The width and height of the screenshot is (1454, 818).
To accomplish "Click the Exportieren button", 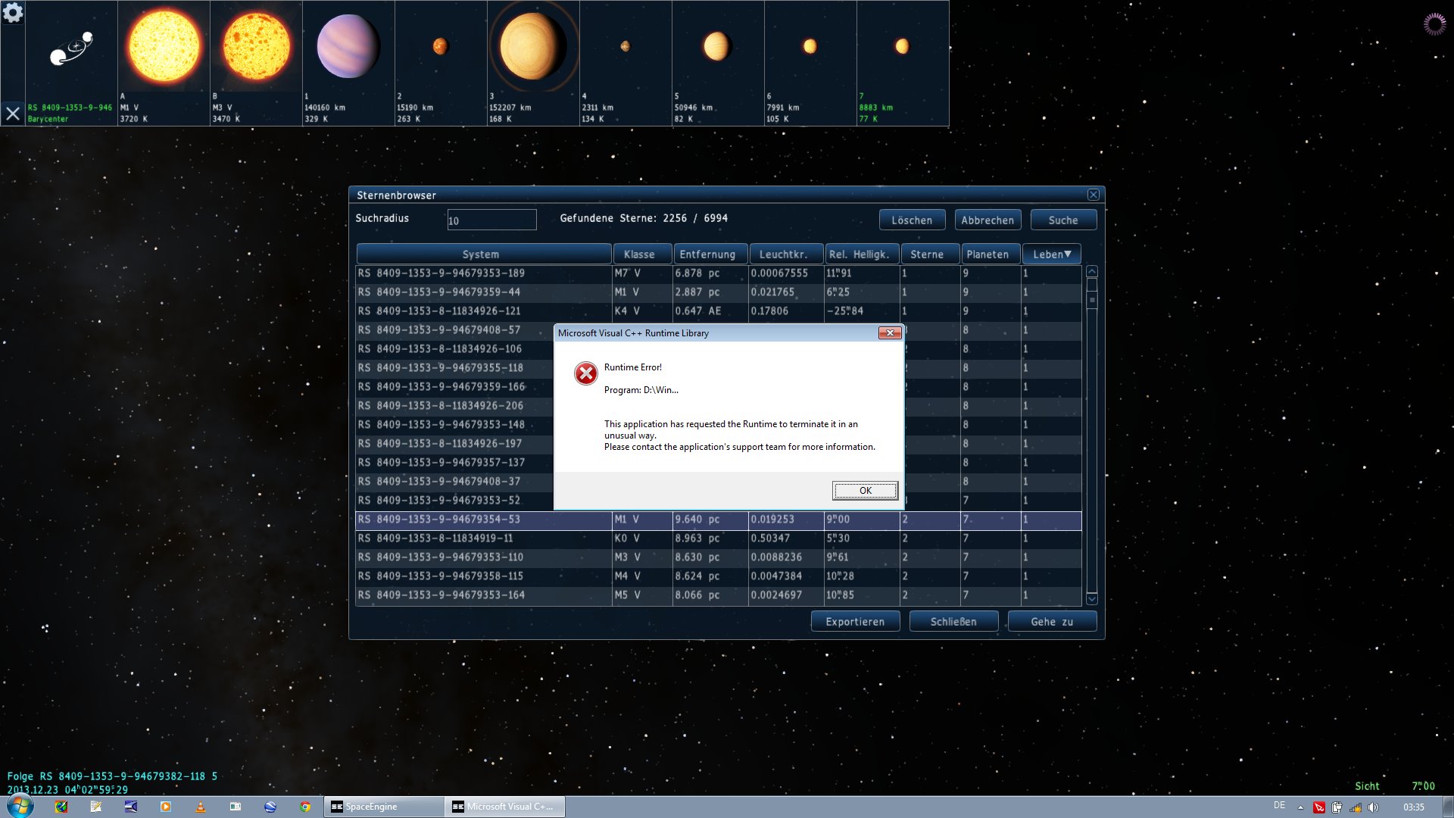I will (855, 622).
